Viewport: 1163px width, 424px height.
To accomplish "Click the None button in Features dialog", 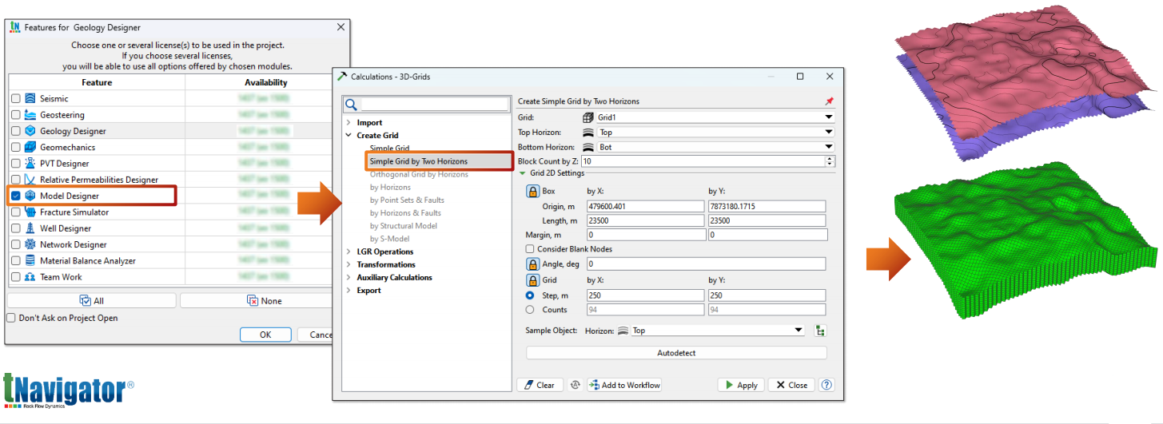I will click(264, 301).
